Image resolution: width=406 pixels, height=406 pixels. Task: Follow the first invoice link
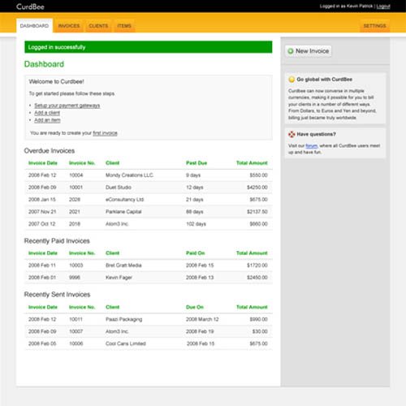105,133
